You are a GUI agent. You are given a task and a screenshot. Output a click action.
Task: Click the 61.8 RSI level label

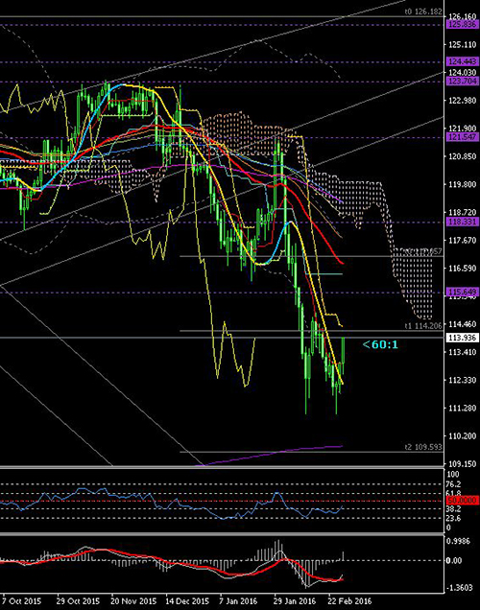pyautogui.click(x=454, y=493)
